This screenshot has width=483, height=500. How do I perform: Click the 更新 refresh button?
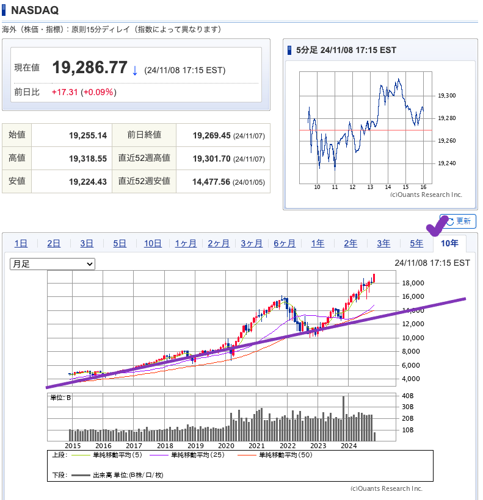(x=458, y=221)
